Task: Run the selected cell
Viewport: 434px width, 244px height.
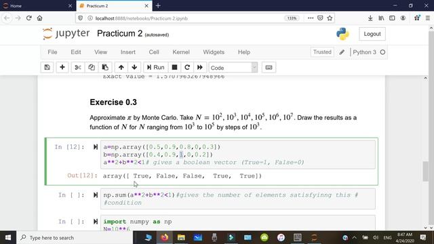Action: click(156, 67)
